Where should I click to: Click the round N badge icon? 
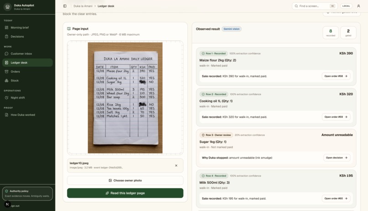[7, 204]
